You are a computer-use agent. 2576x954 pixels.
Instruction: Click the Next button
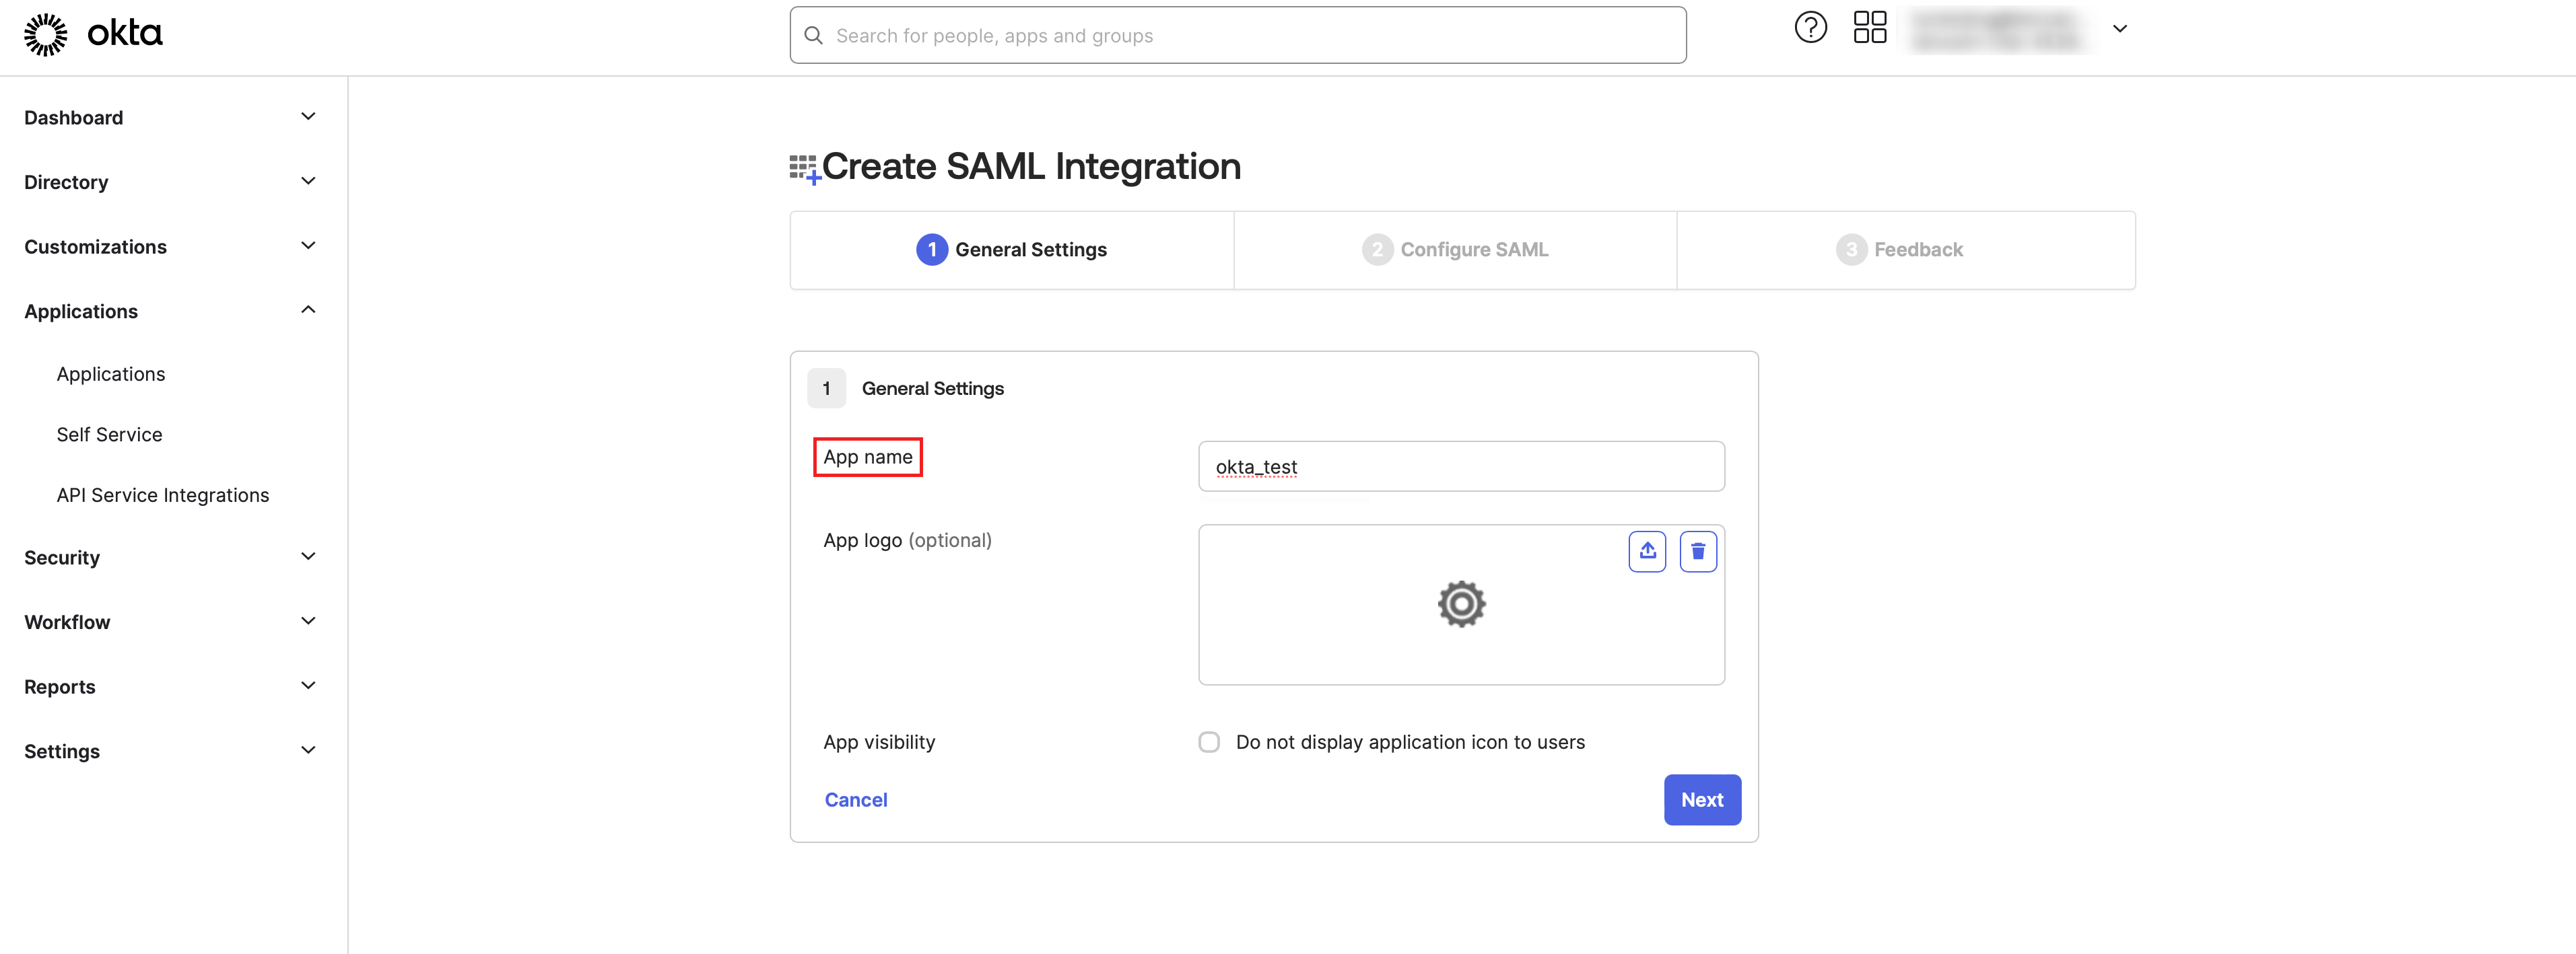coord(1701,800)
